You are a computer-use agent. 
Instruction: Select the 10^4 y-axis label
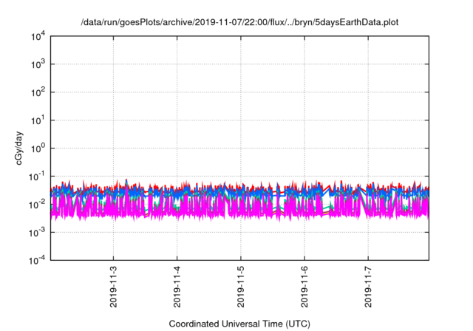38,36
